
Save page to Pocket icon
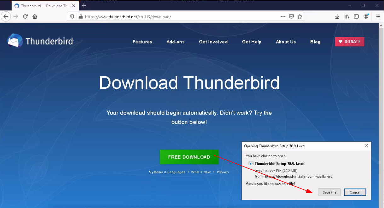(292, 17)
